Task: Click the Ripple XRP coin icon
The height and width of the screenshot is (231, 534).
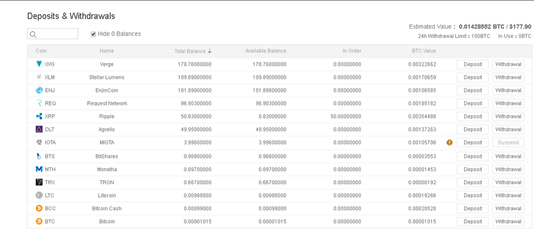Action: coord(39,116)
